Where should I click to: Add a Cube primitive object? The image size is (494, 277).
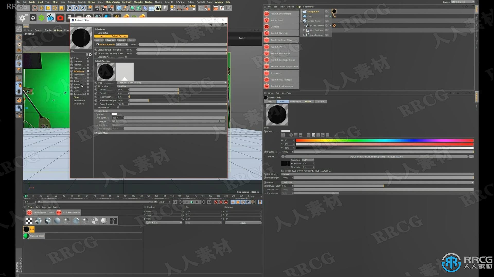tap(119, 8)
